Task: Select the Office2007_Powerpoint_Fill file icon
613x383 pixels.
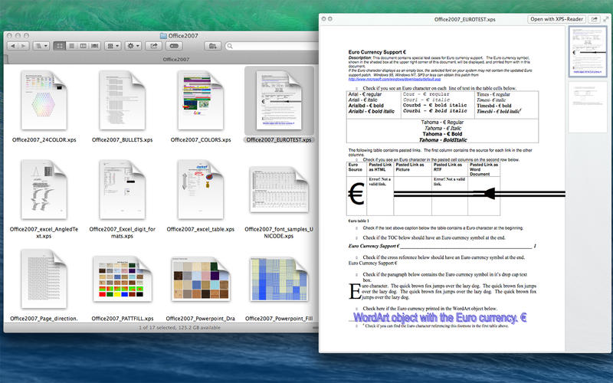Action: click(x=279, y=279)
